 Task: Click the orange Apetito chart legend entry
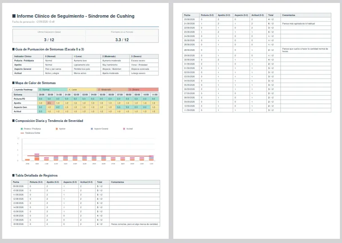click(x=61, y=129)
